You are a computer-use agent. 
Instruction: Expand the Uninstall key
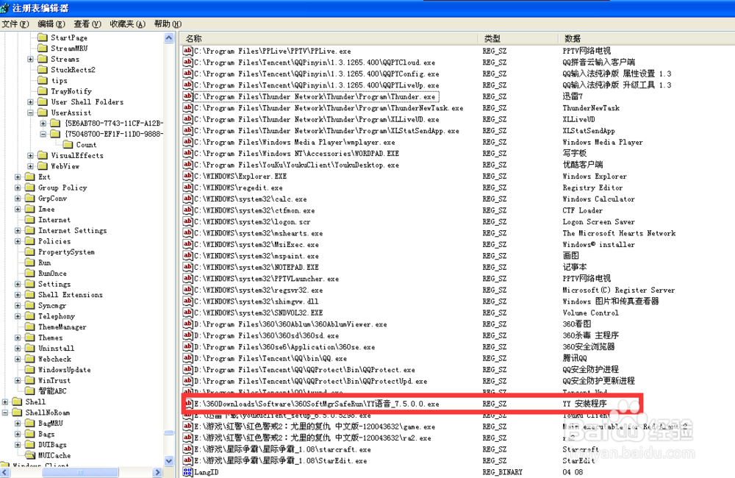click(18, 348)
